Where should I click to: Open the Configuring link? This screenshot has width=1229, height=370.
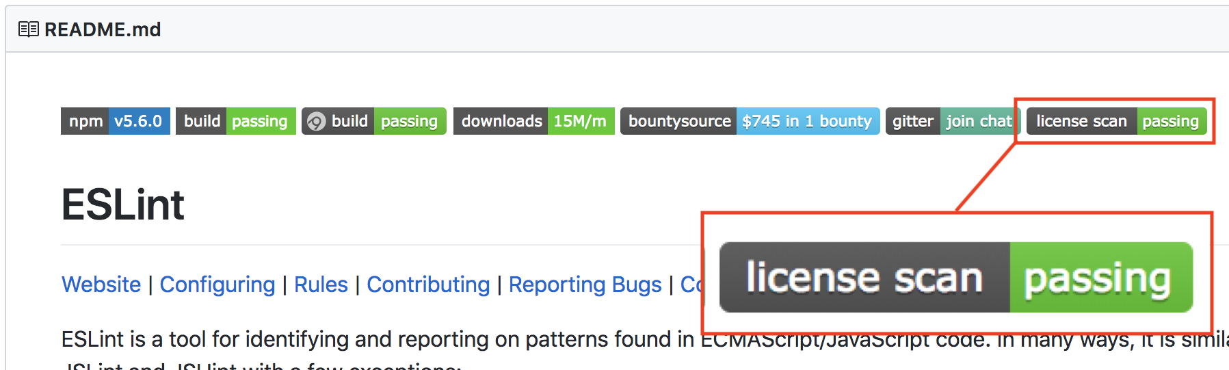tap(217, 285)
